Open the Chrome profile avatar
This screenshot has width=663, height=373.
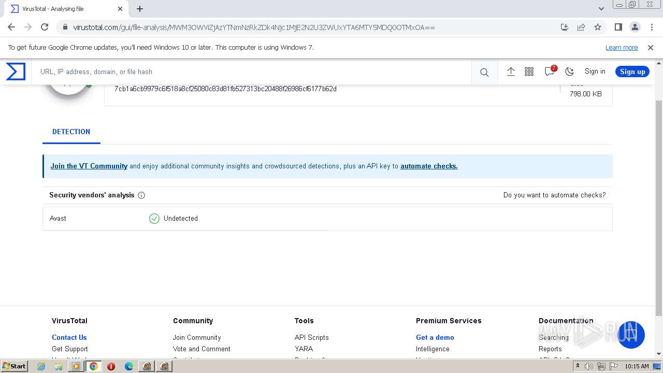(x=635, y=27)
